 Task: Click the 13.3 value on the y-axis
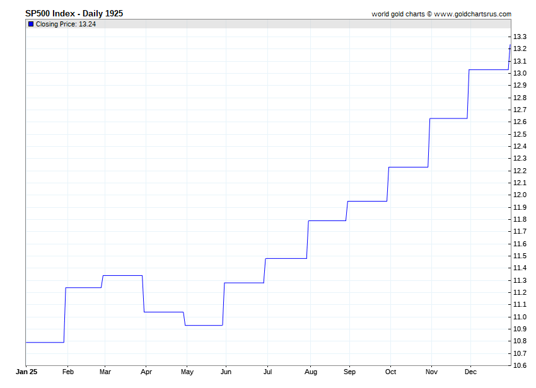pos(520,37)
